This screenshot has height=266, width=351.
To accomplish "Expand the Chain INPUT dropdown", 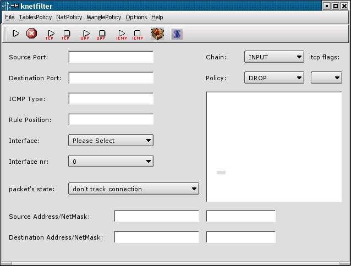I will click(274, 57).
